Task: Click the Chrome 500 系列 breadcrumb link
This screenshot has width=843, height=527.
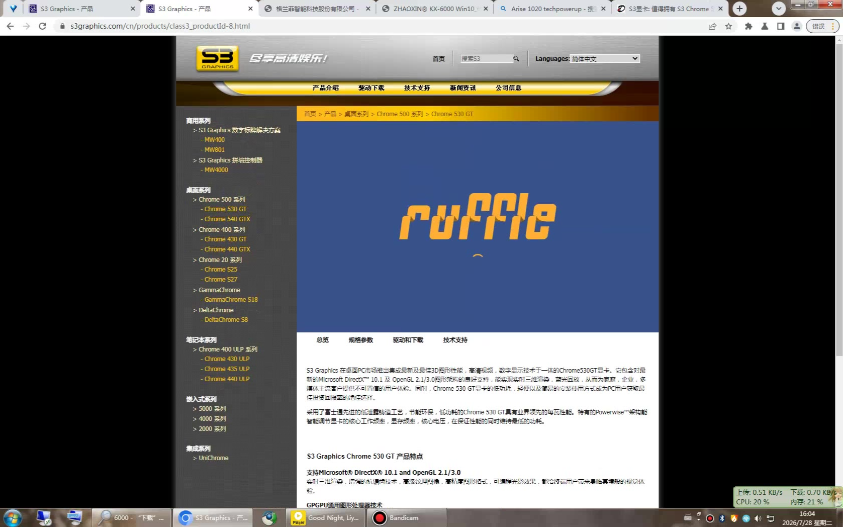Action: coord(400,114)
